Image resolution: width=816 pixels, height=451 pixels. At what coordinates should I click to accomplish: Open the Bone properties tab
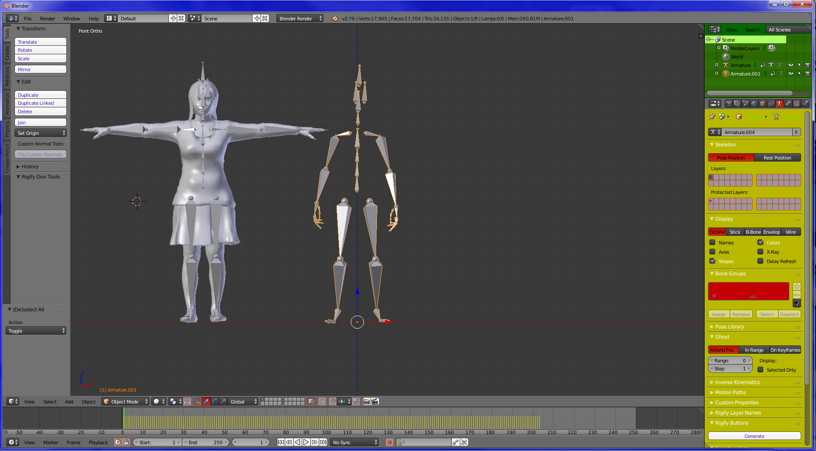788,104
